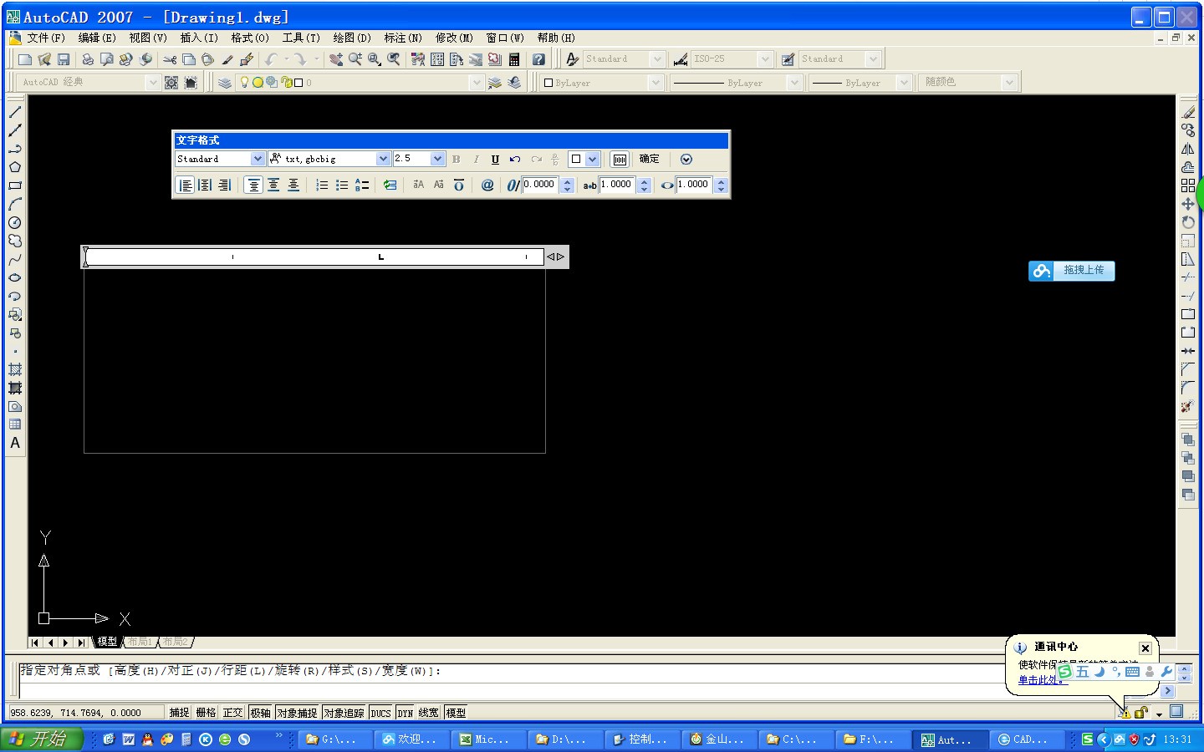Click the Ruler icon in text format bar
The width and height of the screenshot is (1204, 752).
tap(620, 160)
